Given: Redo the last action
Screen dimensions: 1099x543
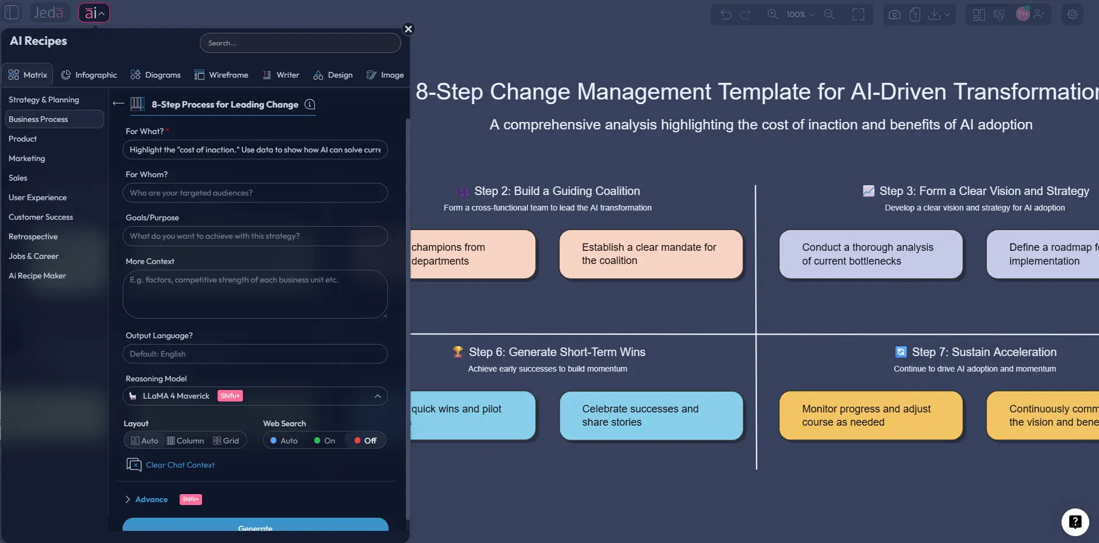Looking at the screenshot, I should pyautogui.click(x=746, y=14).
